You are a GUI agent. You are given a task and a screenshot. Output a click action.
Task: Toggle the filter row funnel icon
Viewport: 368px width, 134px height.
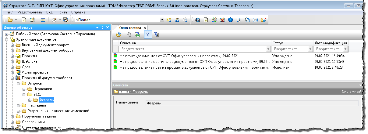click(148, 35)
